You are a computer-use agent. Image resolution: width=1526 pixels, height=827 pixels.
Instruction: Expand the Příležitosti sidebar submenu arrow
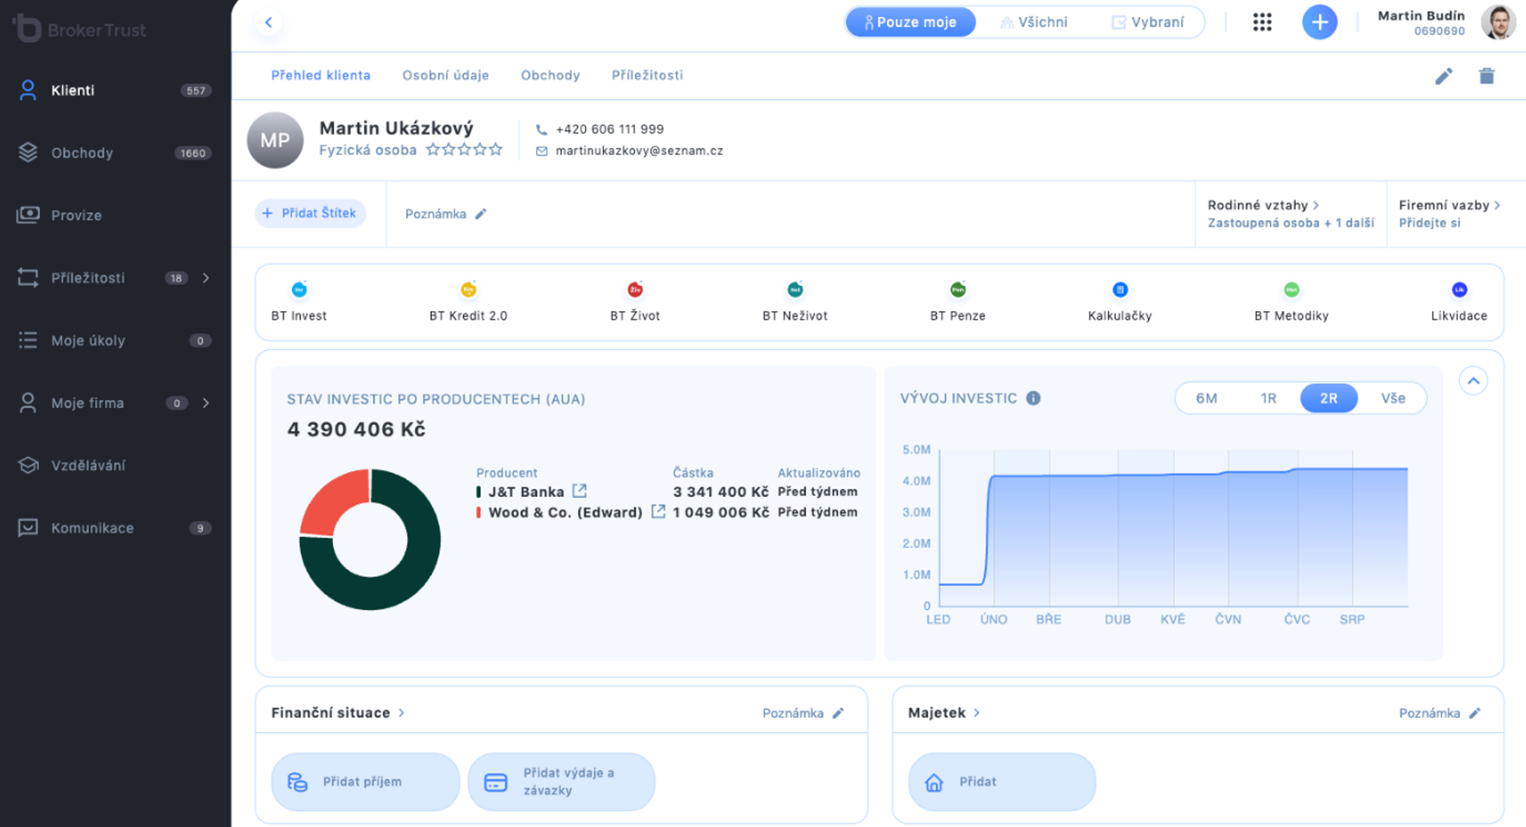pyautogui.click(x=206, y=278)
